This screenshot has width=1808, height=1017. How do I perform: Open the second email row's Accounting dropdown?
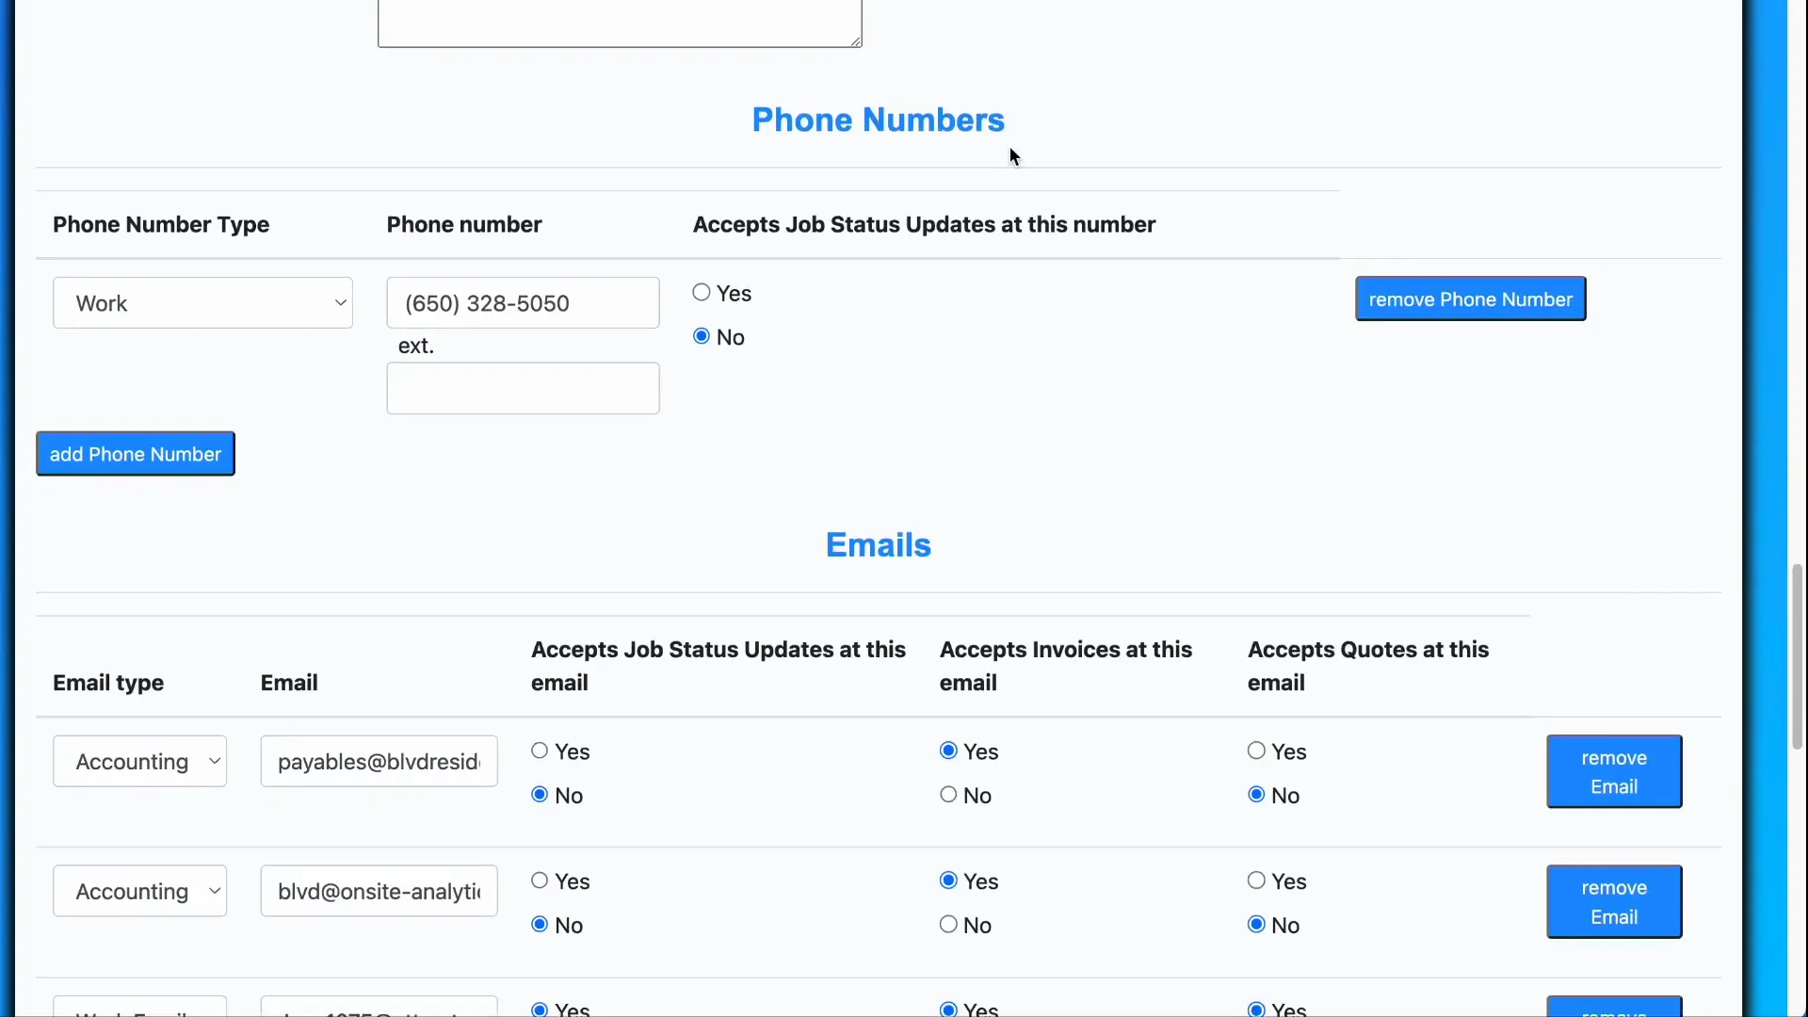click(139, 891)
